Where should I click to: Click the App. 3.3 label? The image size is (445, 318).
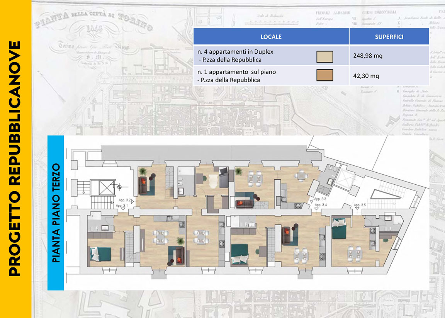click(321, 199)
